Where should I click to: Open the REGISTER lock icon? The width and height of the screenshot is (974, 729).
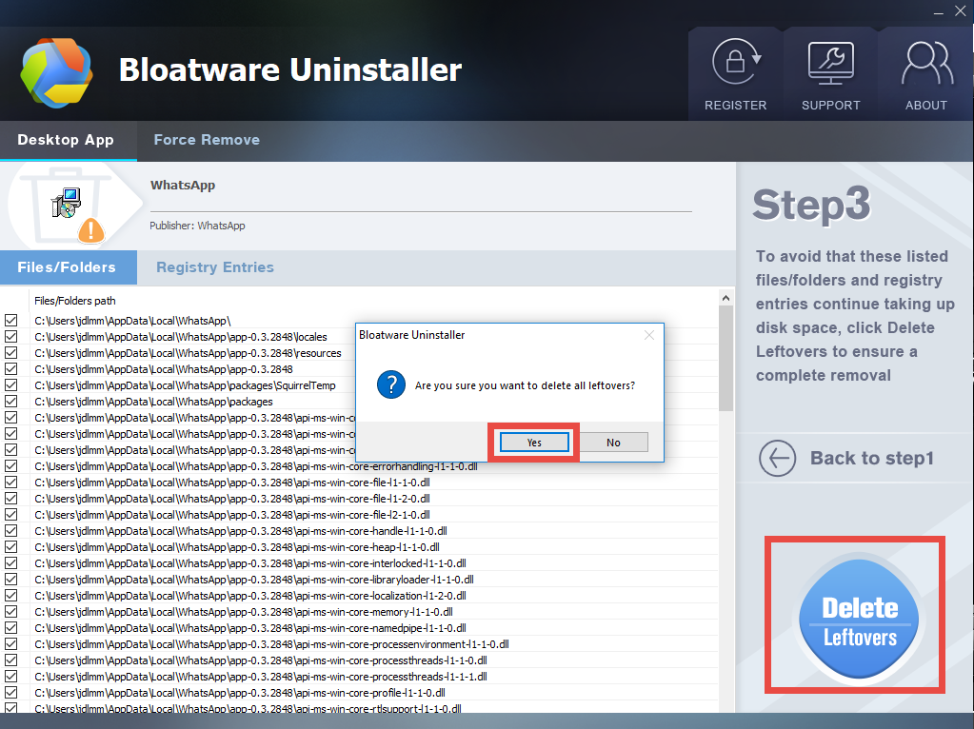click(736, 62)
